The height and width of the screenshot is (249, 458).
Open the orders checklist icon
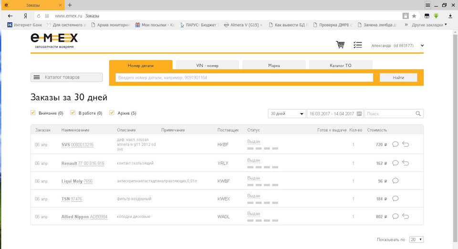pos(357,45)
